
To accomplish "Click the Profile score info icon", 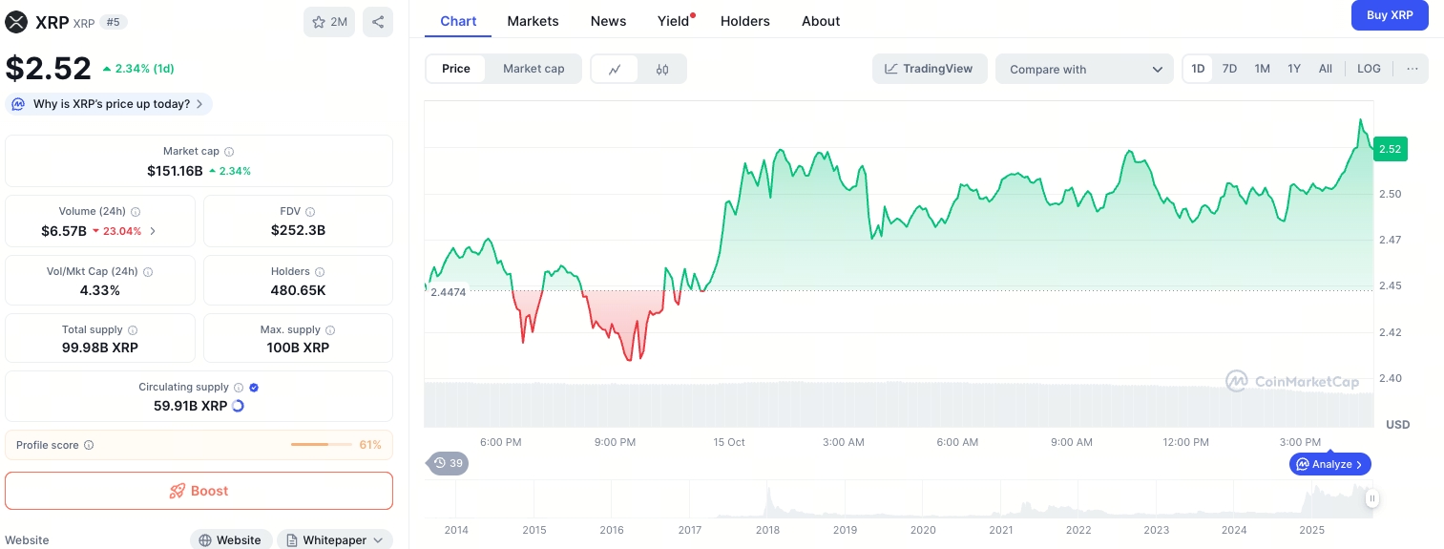I will tap(89, 445).
